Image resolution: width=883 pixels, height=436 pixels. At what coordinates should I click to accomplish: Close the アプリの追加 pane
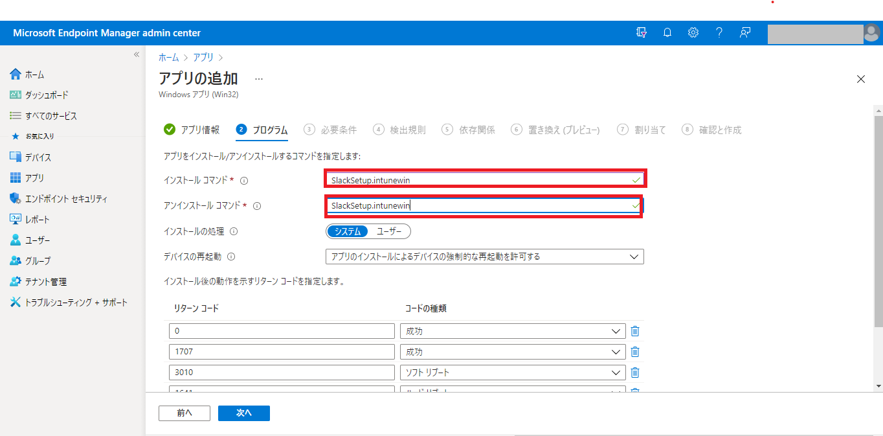click(x=861, y=79)
